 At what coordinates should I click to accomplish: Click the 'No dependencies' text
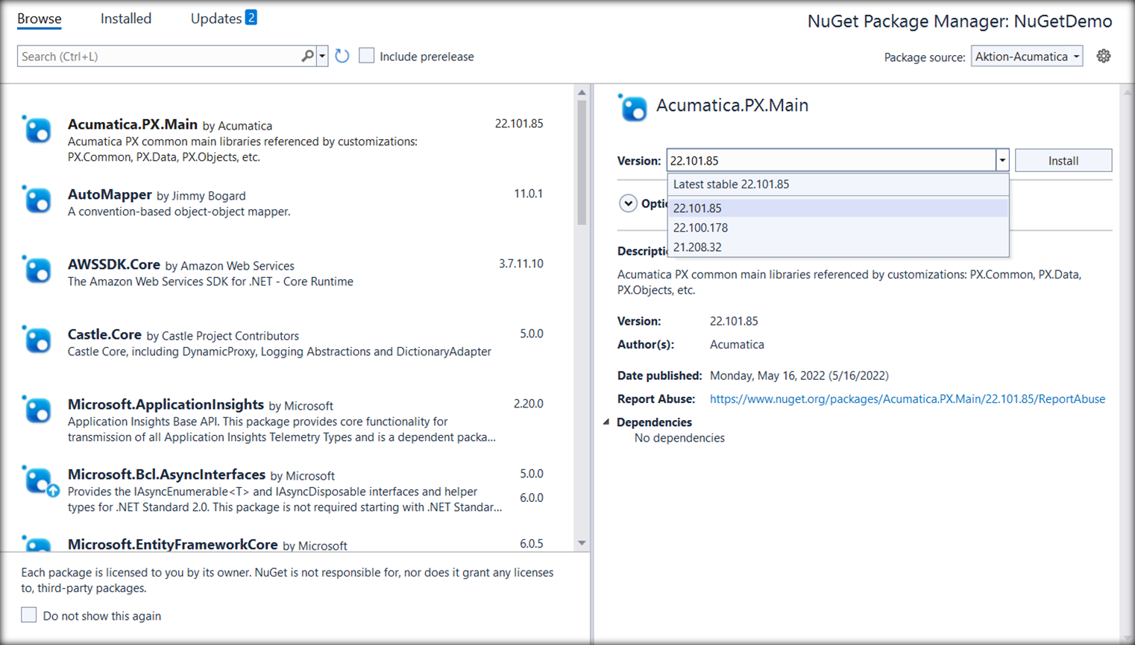click(679, 438)
